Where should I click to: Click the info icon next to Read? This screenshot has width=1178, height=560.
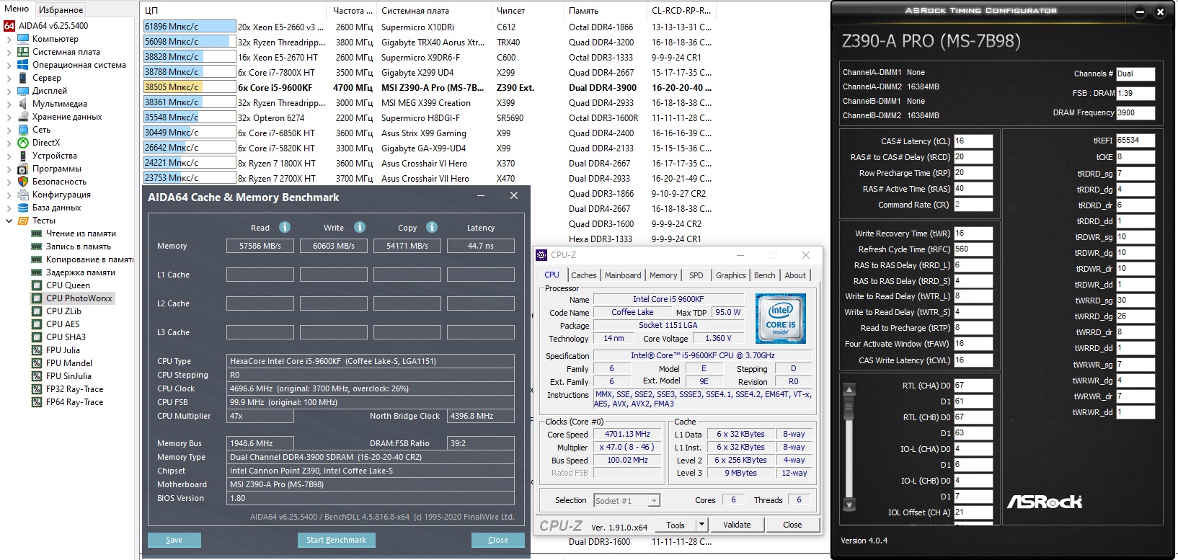click(x=285, y=227)
